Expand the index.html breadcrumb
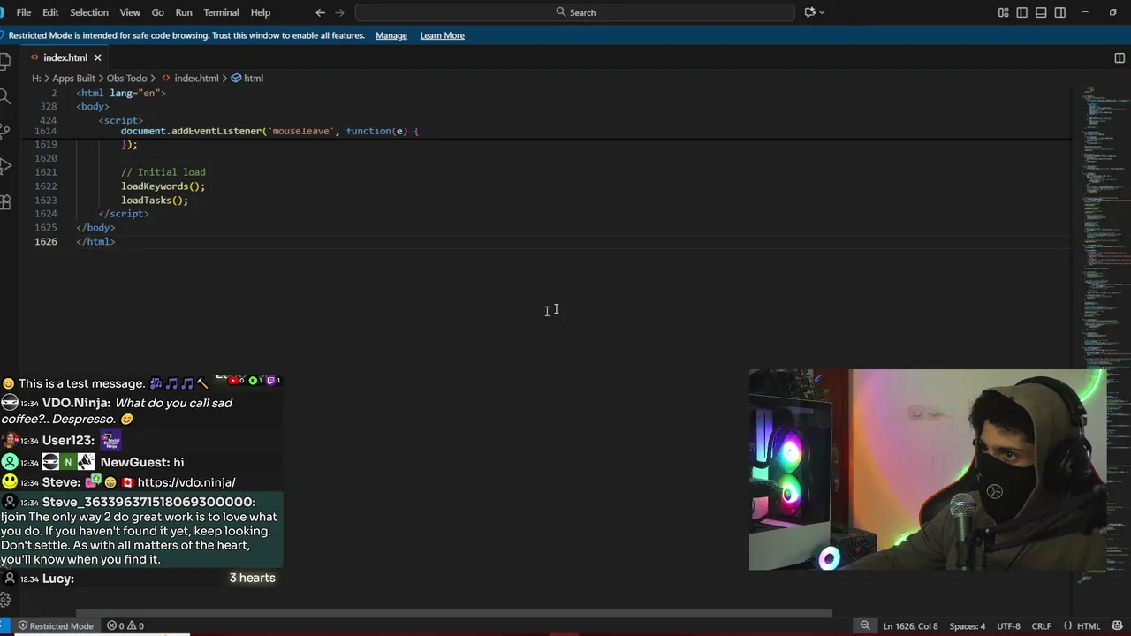 (x=190, y=79)
